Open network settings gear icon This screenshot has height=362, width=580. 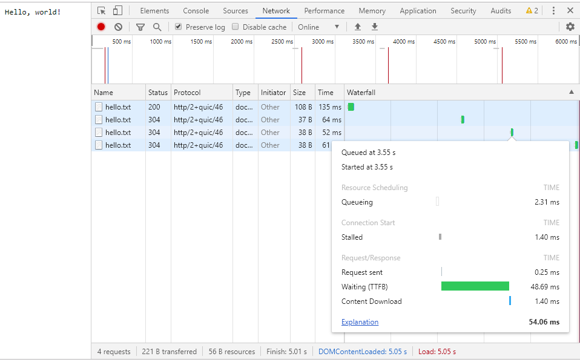coord(570,27)
